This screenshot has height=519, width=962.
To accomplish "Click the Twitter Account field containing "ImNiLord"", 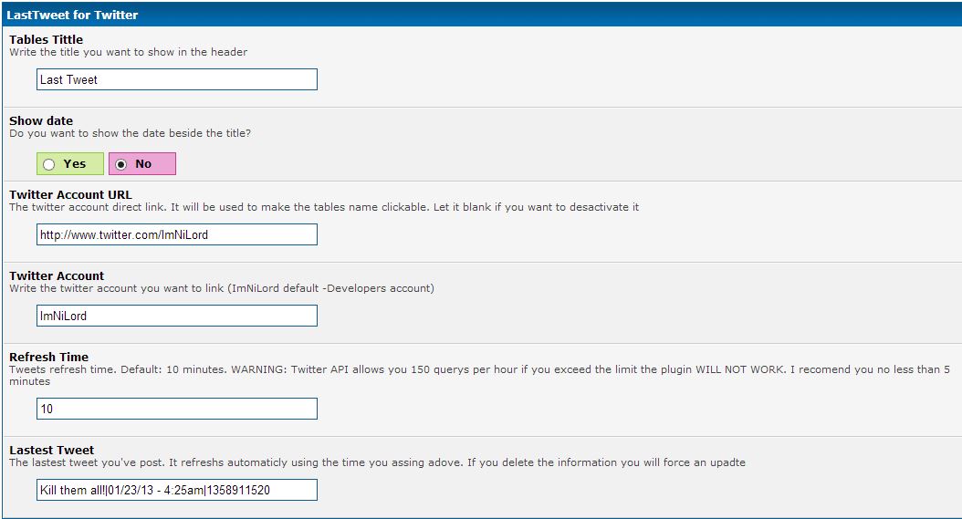I will [x=177, y=316].
